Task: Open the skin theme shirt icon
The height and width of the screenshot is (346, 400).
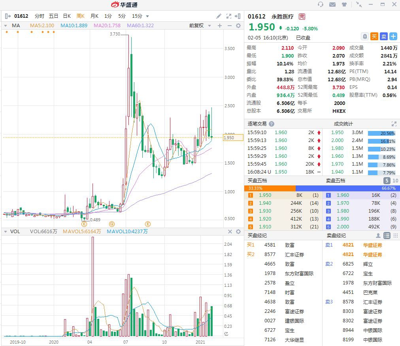Action: (344, 4)
